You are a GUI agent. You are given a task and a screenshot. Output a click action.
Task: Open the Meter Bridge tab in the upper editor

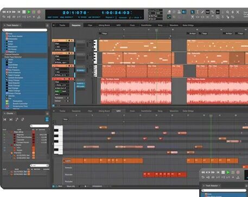click(188, 25)
